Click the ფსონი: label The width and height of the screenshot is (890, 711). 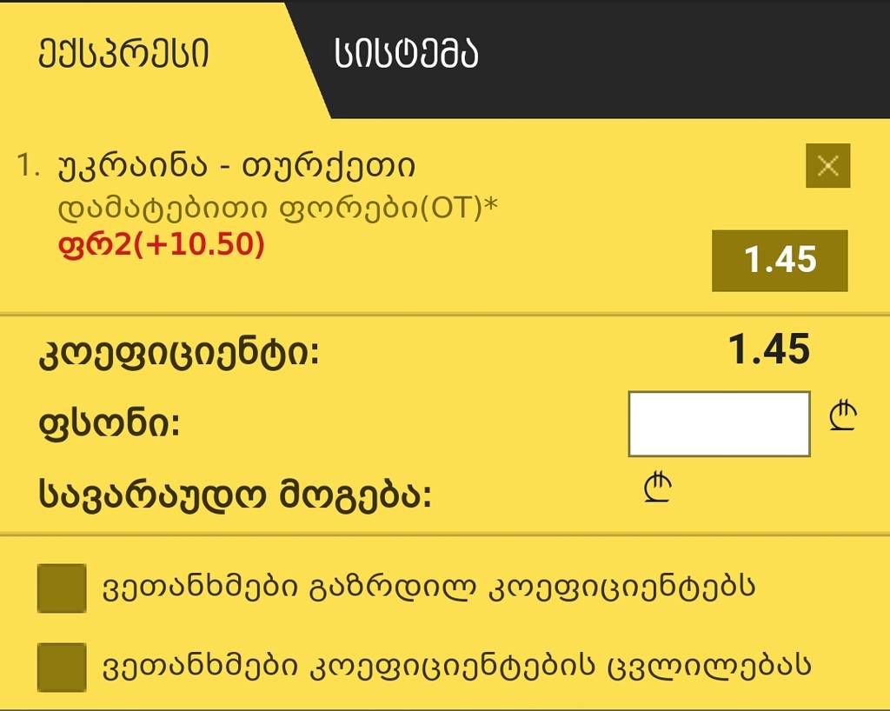pos(109,424)
